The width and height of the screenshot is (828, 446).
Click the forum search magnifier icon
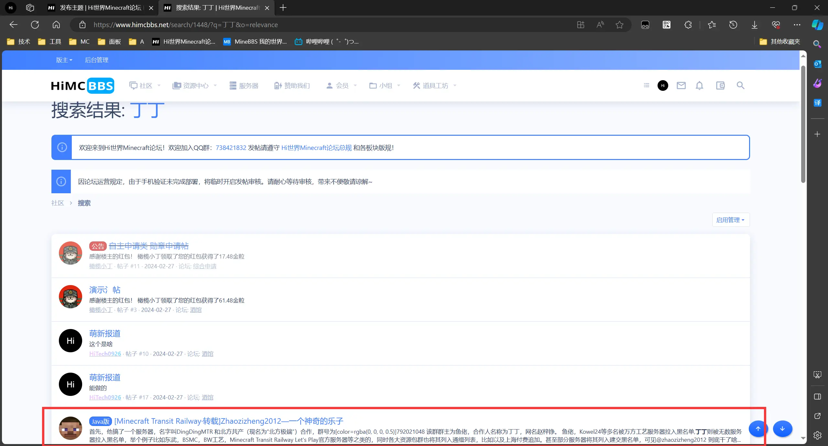point(740,86)
